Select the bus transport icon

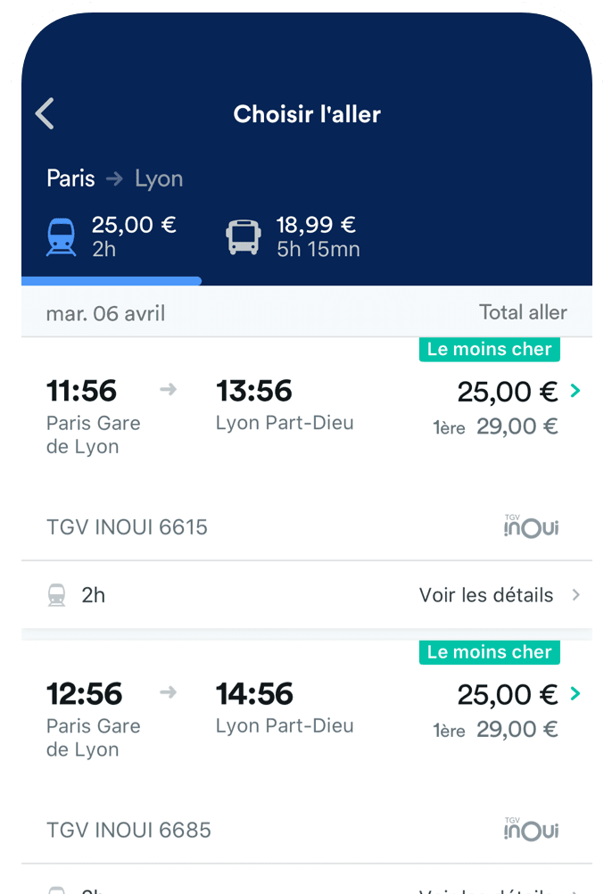tap(243, 237)
